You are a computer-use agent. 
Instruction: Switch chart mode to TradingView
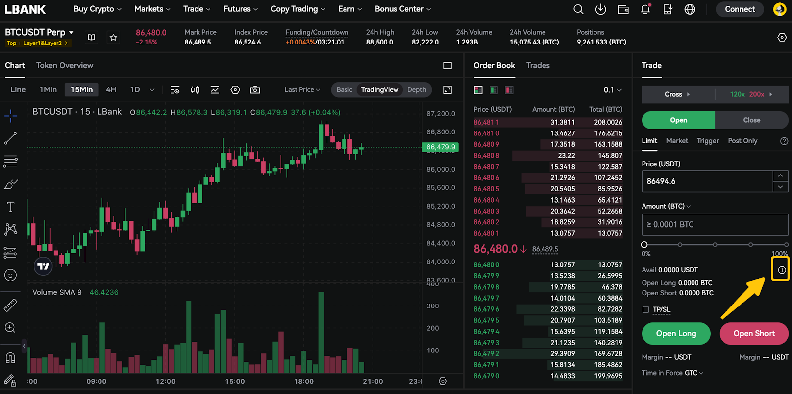380,89
